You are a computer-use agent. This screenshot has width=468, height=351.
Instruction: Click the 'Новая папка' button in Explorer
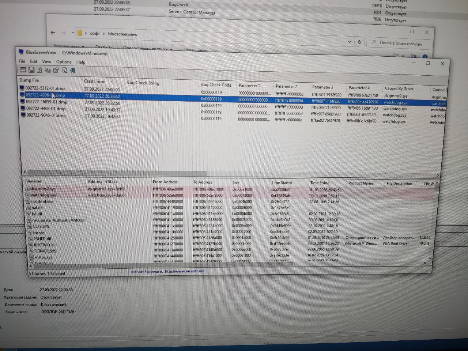click(x=195, y=50)
